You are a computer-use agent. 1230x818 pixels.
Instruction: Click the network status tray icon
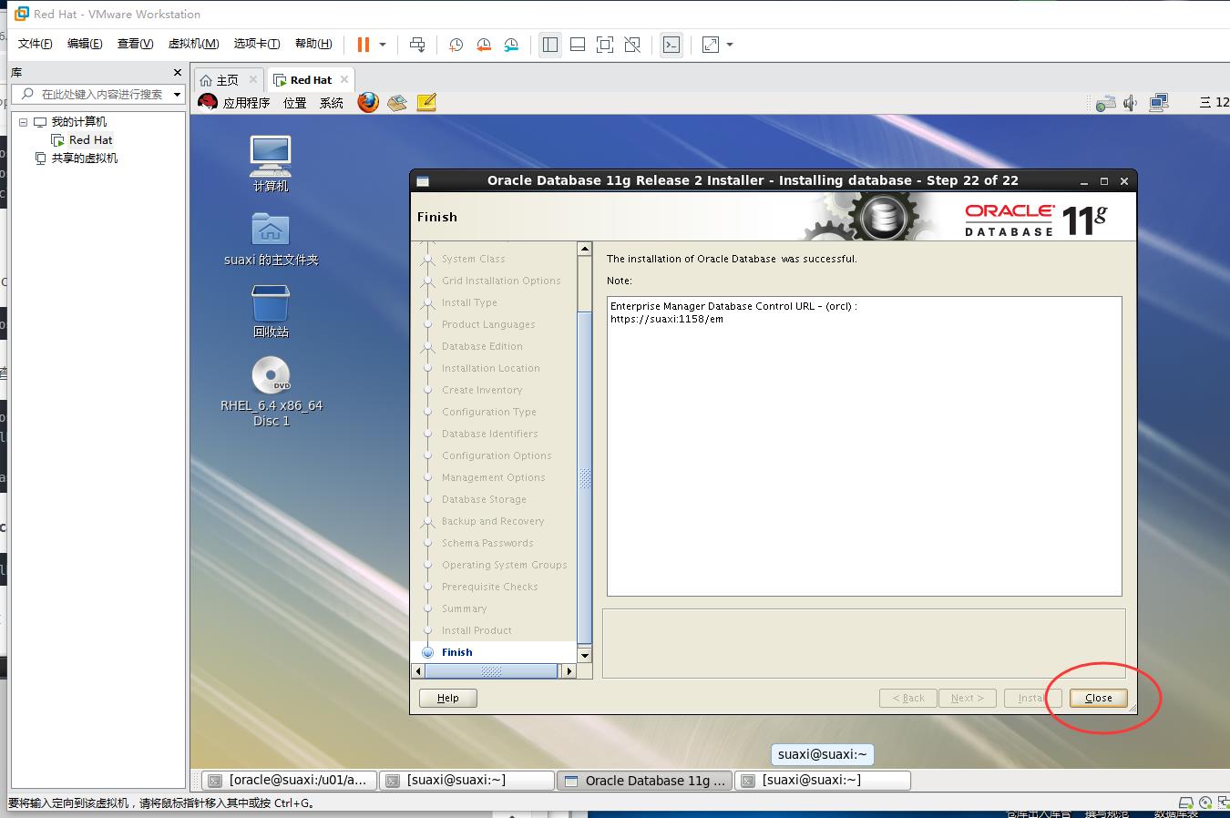pyautogui.click(x=1105, y=103)
